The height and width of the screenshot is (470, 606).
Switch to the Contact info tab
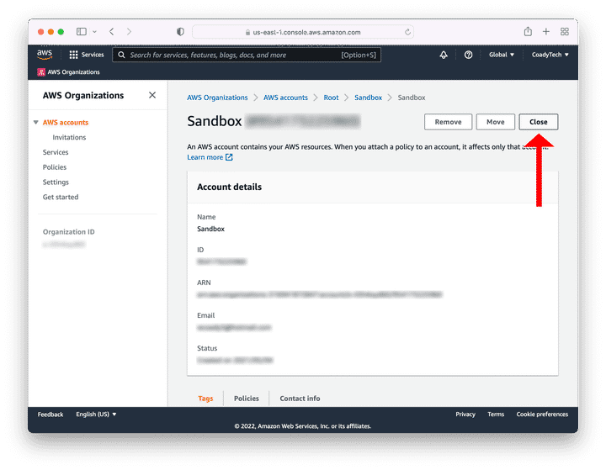(x=300, y=399)
